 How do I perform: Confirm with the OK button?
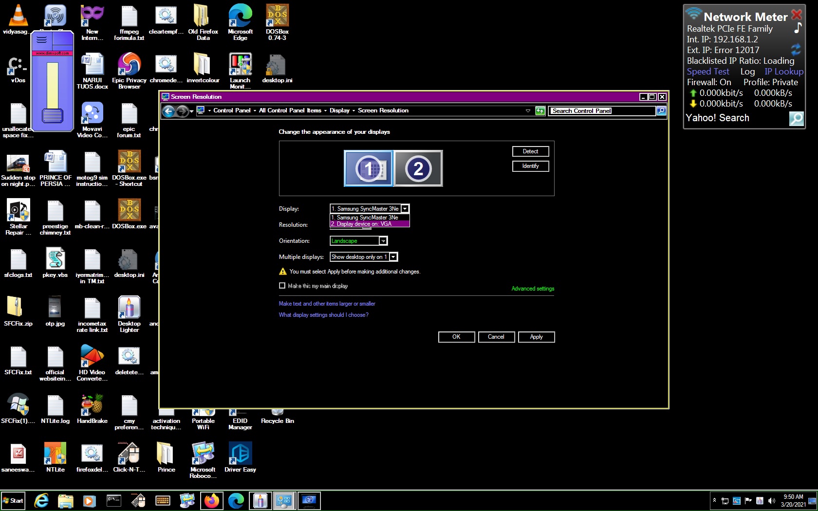456,337
